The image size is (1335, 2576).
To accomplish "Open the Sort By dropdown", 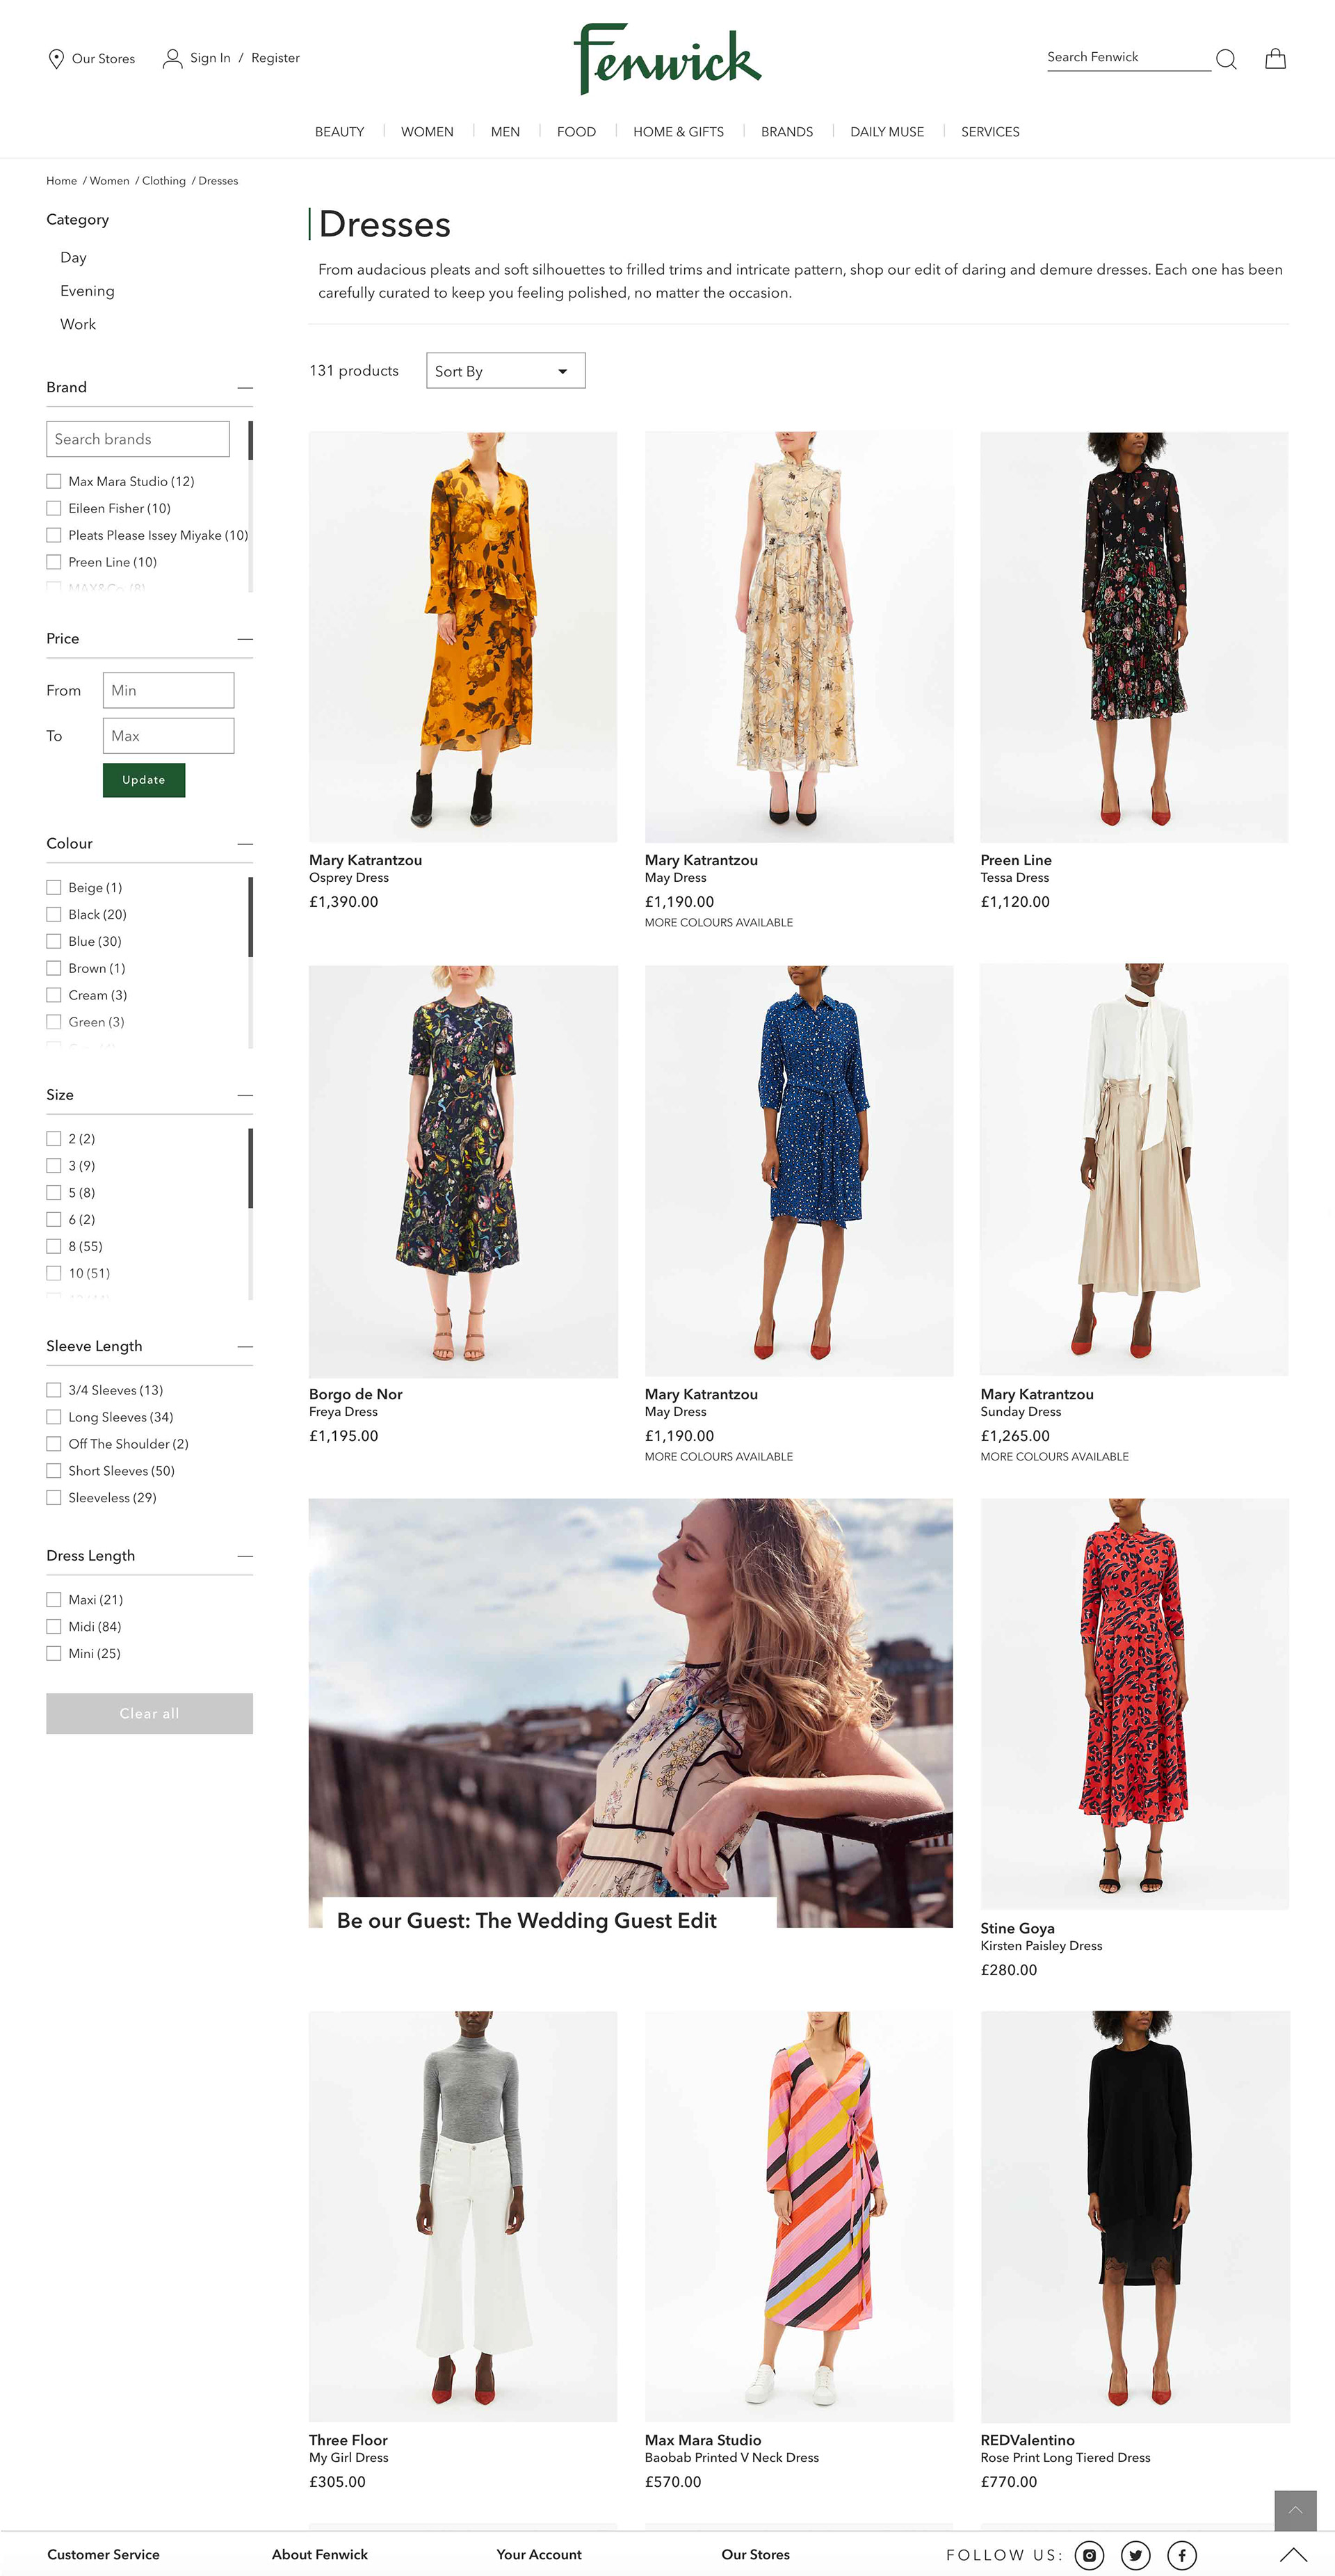I will tap(505, 371).
